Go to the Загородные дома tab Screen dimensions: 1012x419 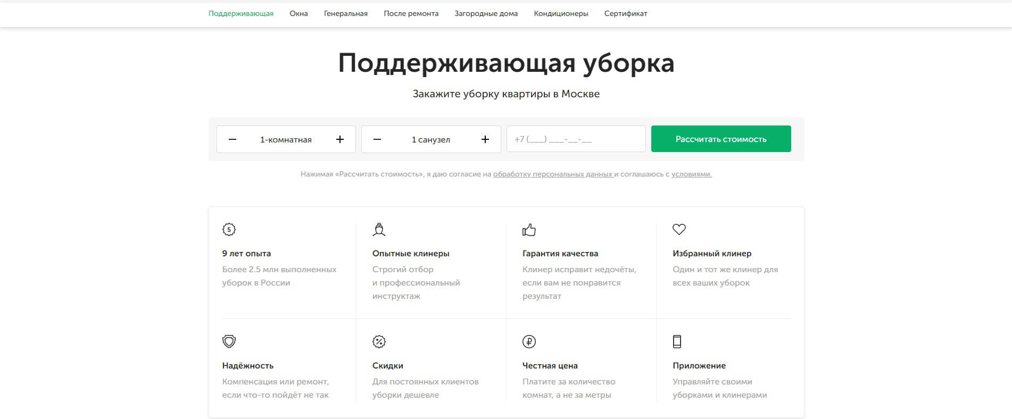486,13
